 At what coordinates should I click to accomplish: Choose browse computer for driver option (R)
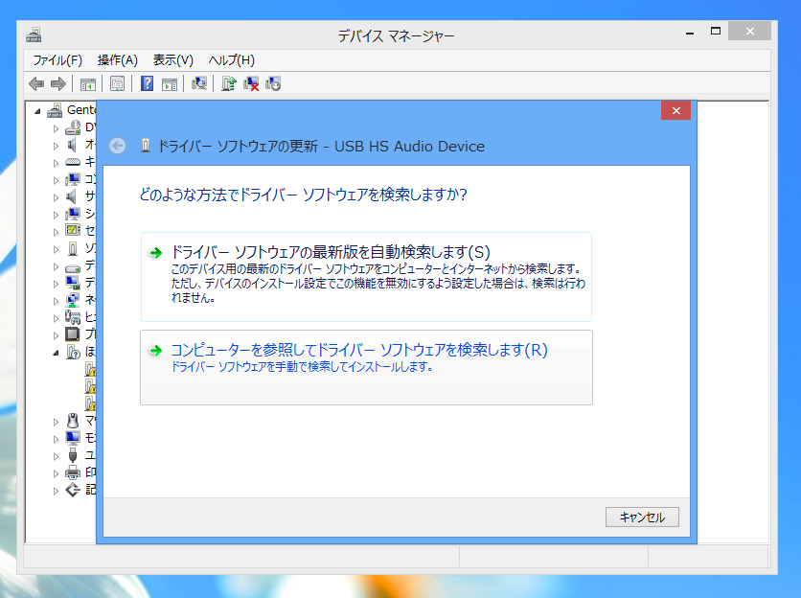coord(366,367)
